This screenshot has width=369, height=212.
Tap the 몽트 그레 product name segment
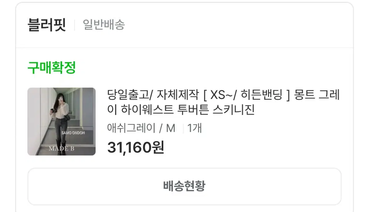tap(317, 95)
